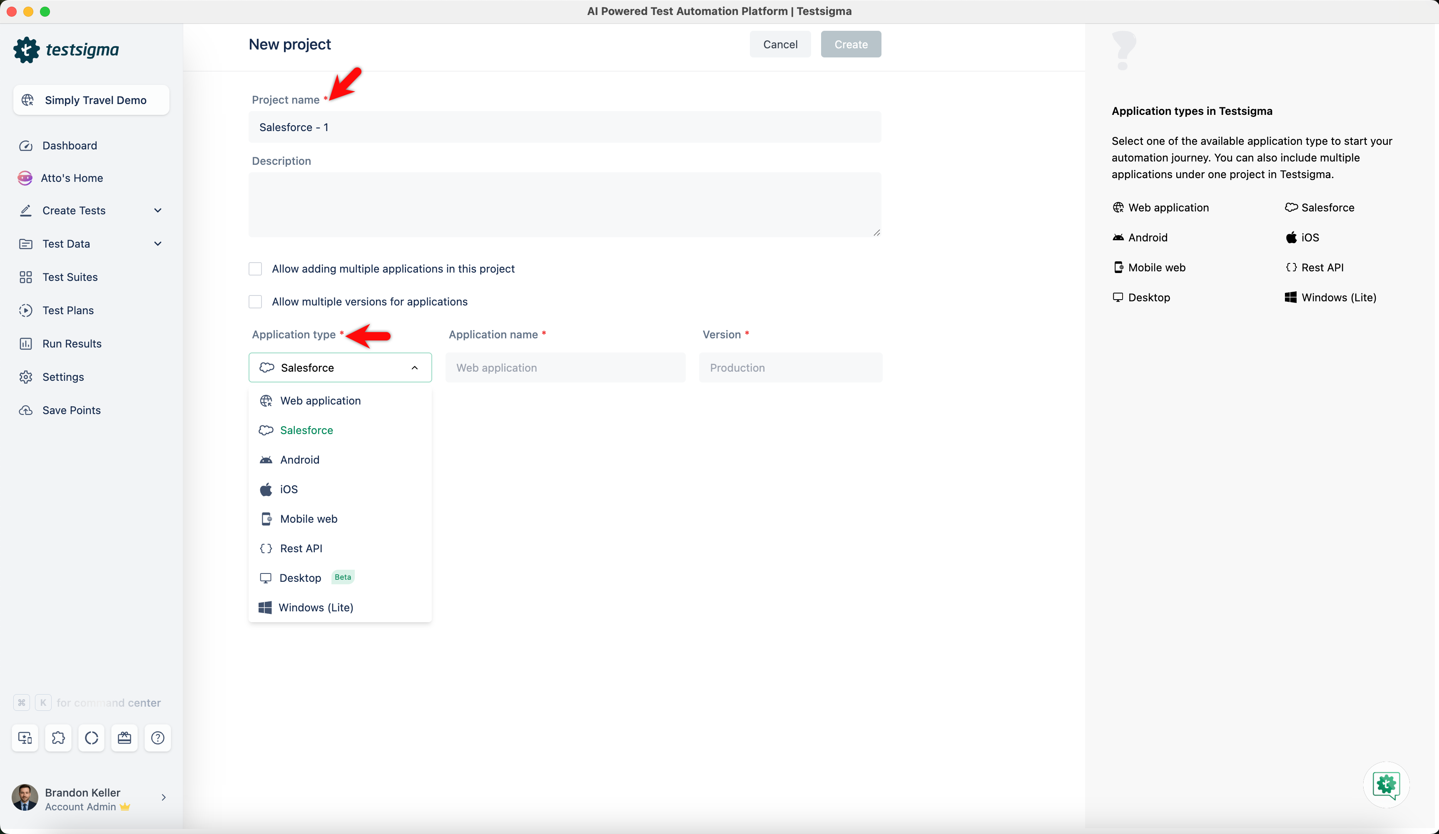Click the puzzle piece addons icon
This screenshot has height=834, width=1439.
[x=58, y=737]
